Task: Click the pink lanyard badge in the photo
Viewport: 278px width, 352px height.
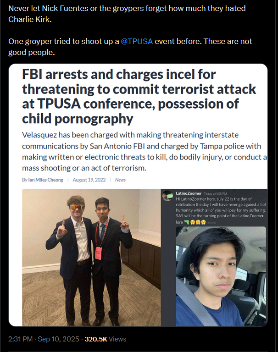Action: pos(98,253)
